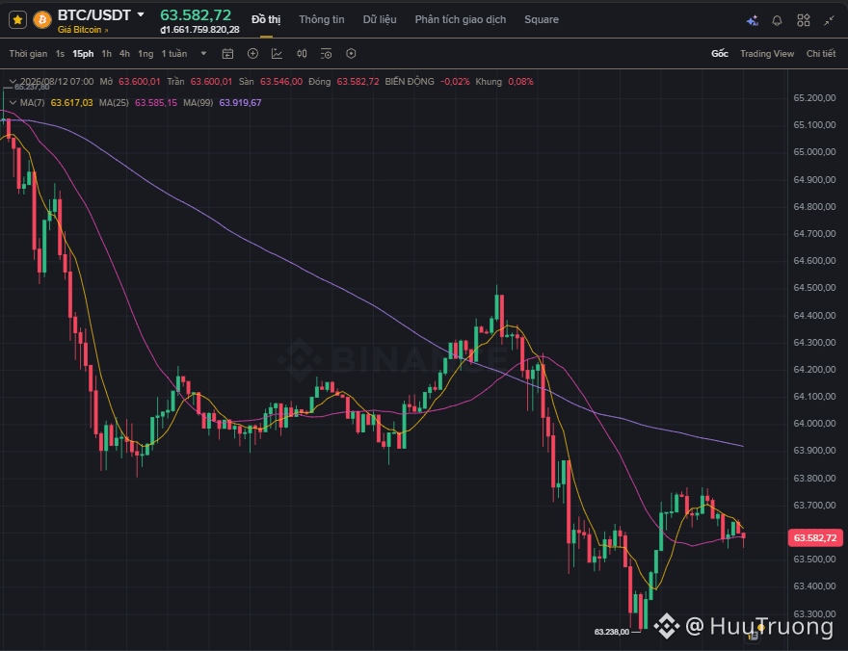Click the Sàn value 63.546,00
This screenshot has height=651, width=848.
point(281,82)
